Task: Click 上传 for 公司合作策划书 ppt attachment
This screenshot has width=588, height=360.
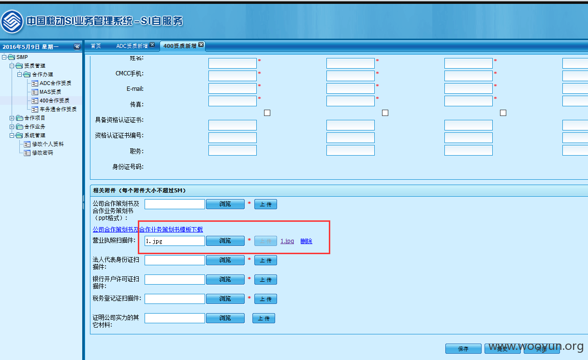Action: [265, 204]
